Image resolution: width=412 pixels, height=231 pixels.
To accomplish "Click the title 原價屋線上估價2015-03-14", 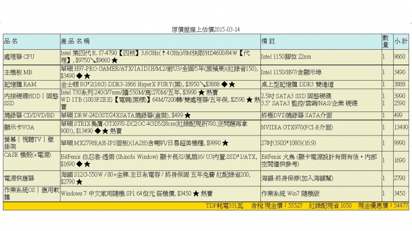I will coord(205,29).
